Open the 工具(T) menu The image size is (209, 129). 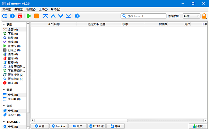pyautogui.click(x=43, y=9)
